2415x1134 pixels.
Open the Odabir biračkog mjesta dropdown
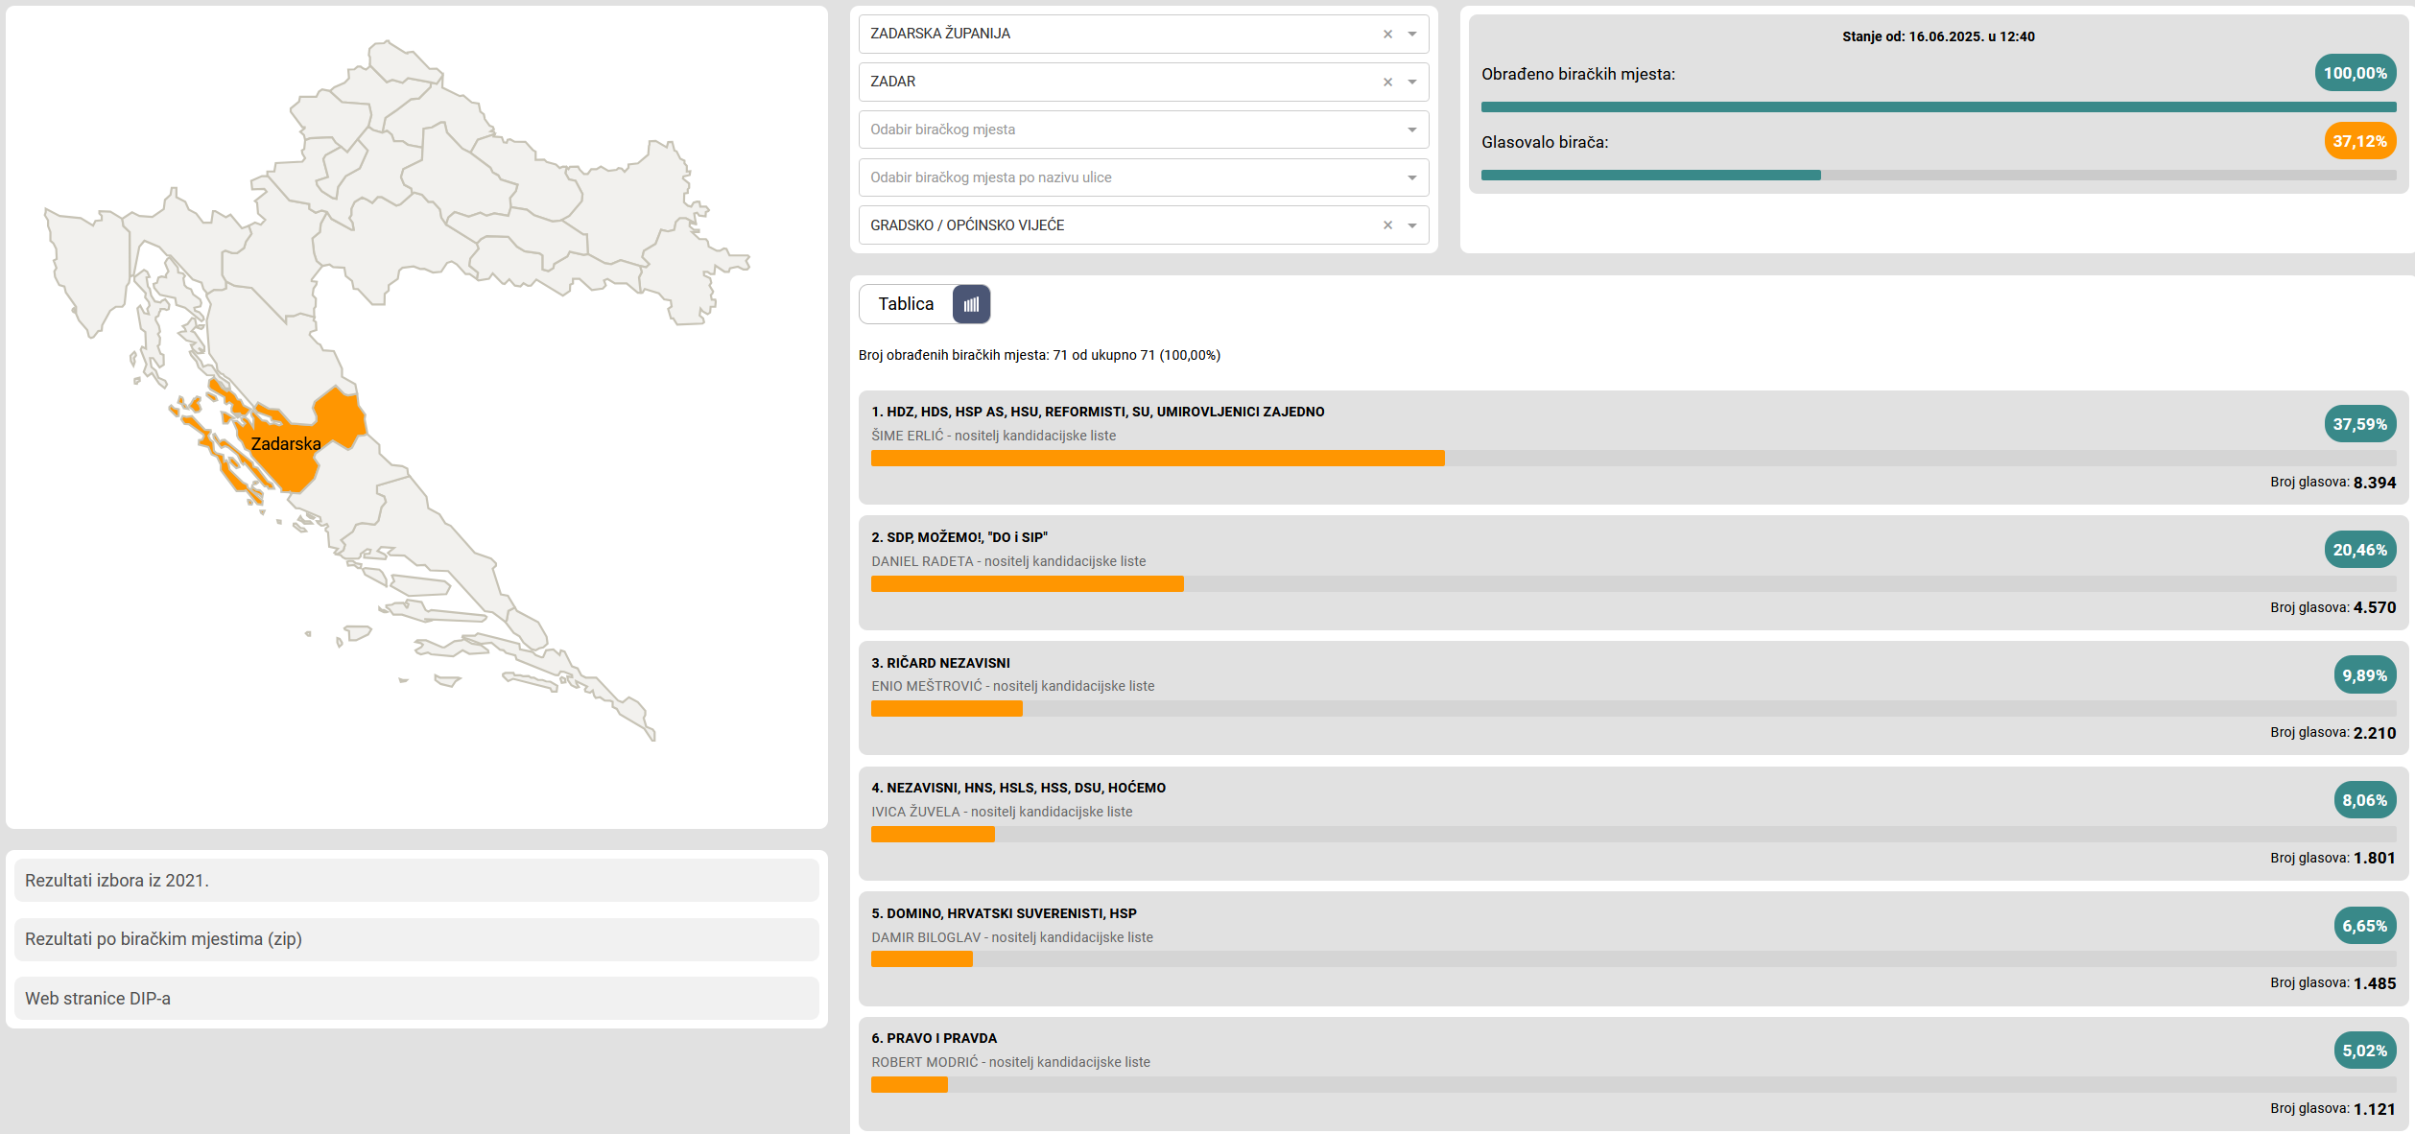1144,130
